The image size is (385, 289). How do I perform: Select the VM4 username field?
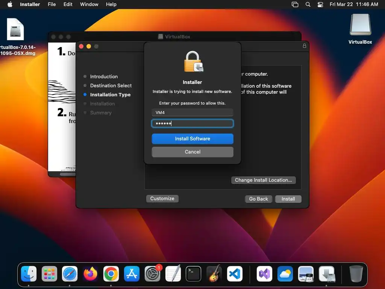(192, 113)
